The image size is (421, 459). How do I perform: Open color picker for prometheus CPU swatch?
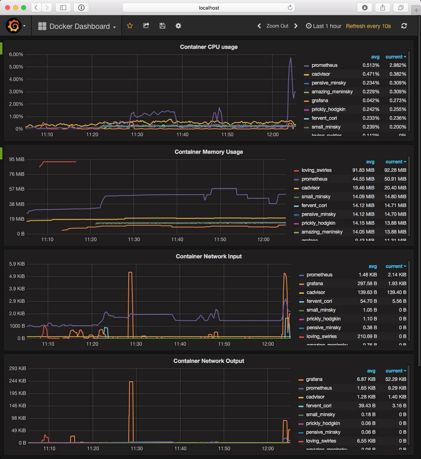click(x=306, y=66)
